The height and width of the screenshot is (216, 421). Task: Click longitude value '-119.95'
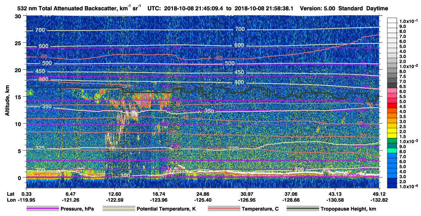(x=26, y=200)
